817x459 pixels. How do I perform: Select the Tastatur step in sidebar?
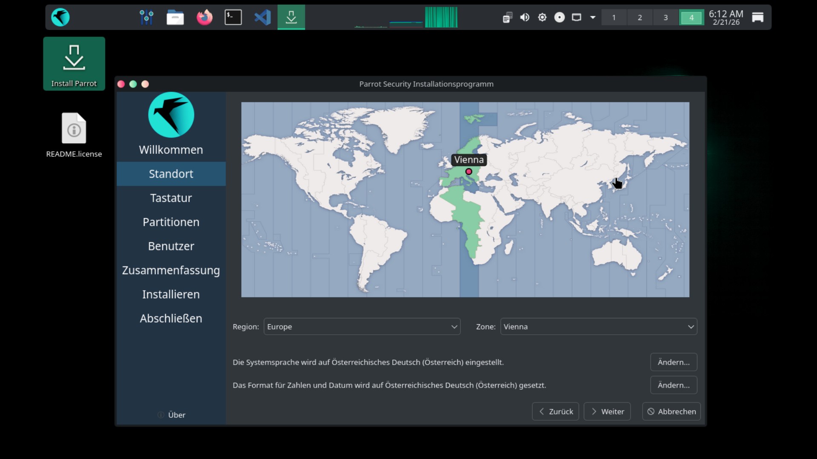(171, 198)
